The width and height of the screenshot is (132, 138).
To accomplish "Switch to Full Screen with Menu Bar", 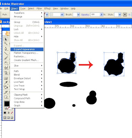I will [x=8, y=118].
